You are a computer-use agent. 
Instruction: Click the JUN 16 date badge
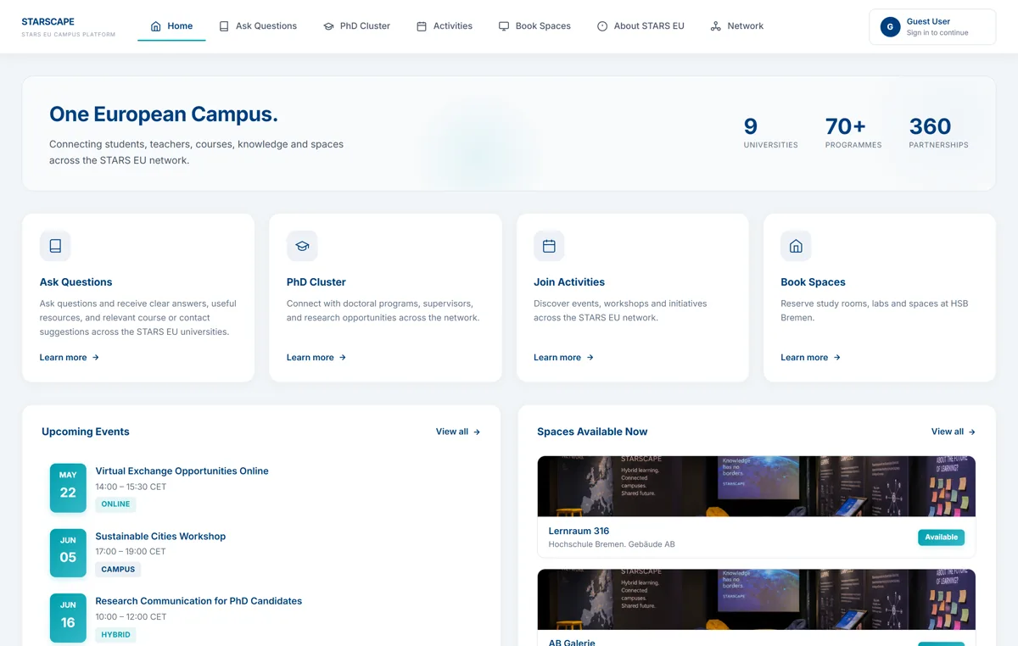click(x=68, y=618)
